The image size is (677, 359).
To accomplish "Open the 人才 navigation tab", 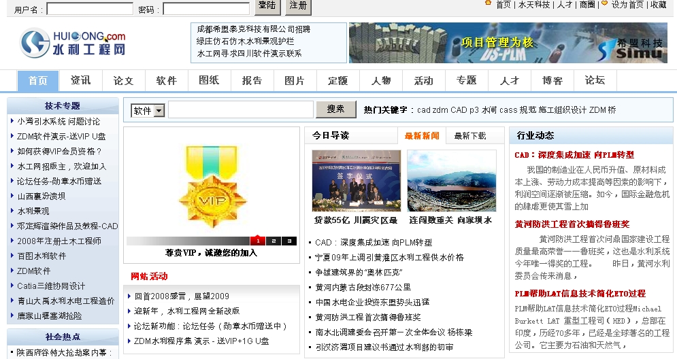I will coord(510,81).
